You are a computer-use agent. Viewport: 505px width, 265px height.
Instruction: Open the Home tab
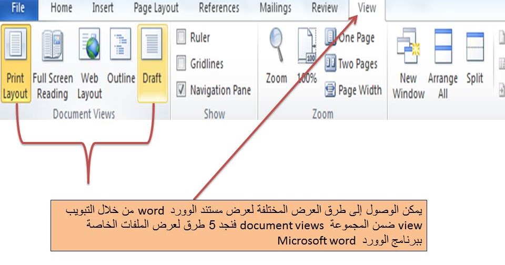click(61, 8)
